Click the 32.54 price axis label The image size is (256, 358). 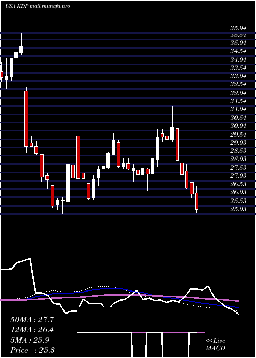click(x=239, y=84)
